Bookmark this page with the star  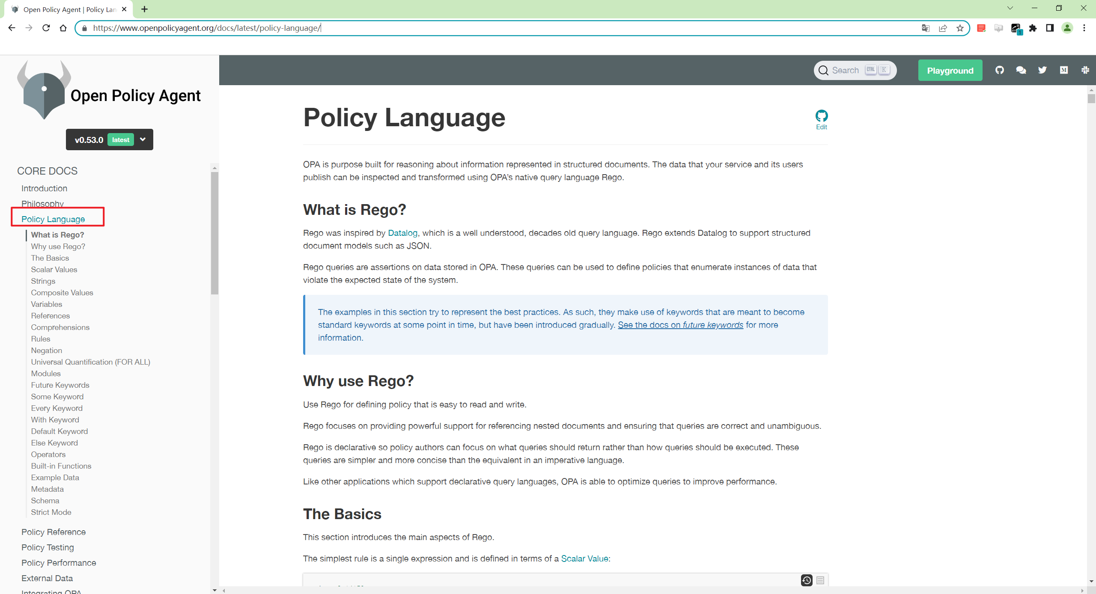[960, 28]
